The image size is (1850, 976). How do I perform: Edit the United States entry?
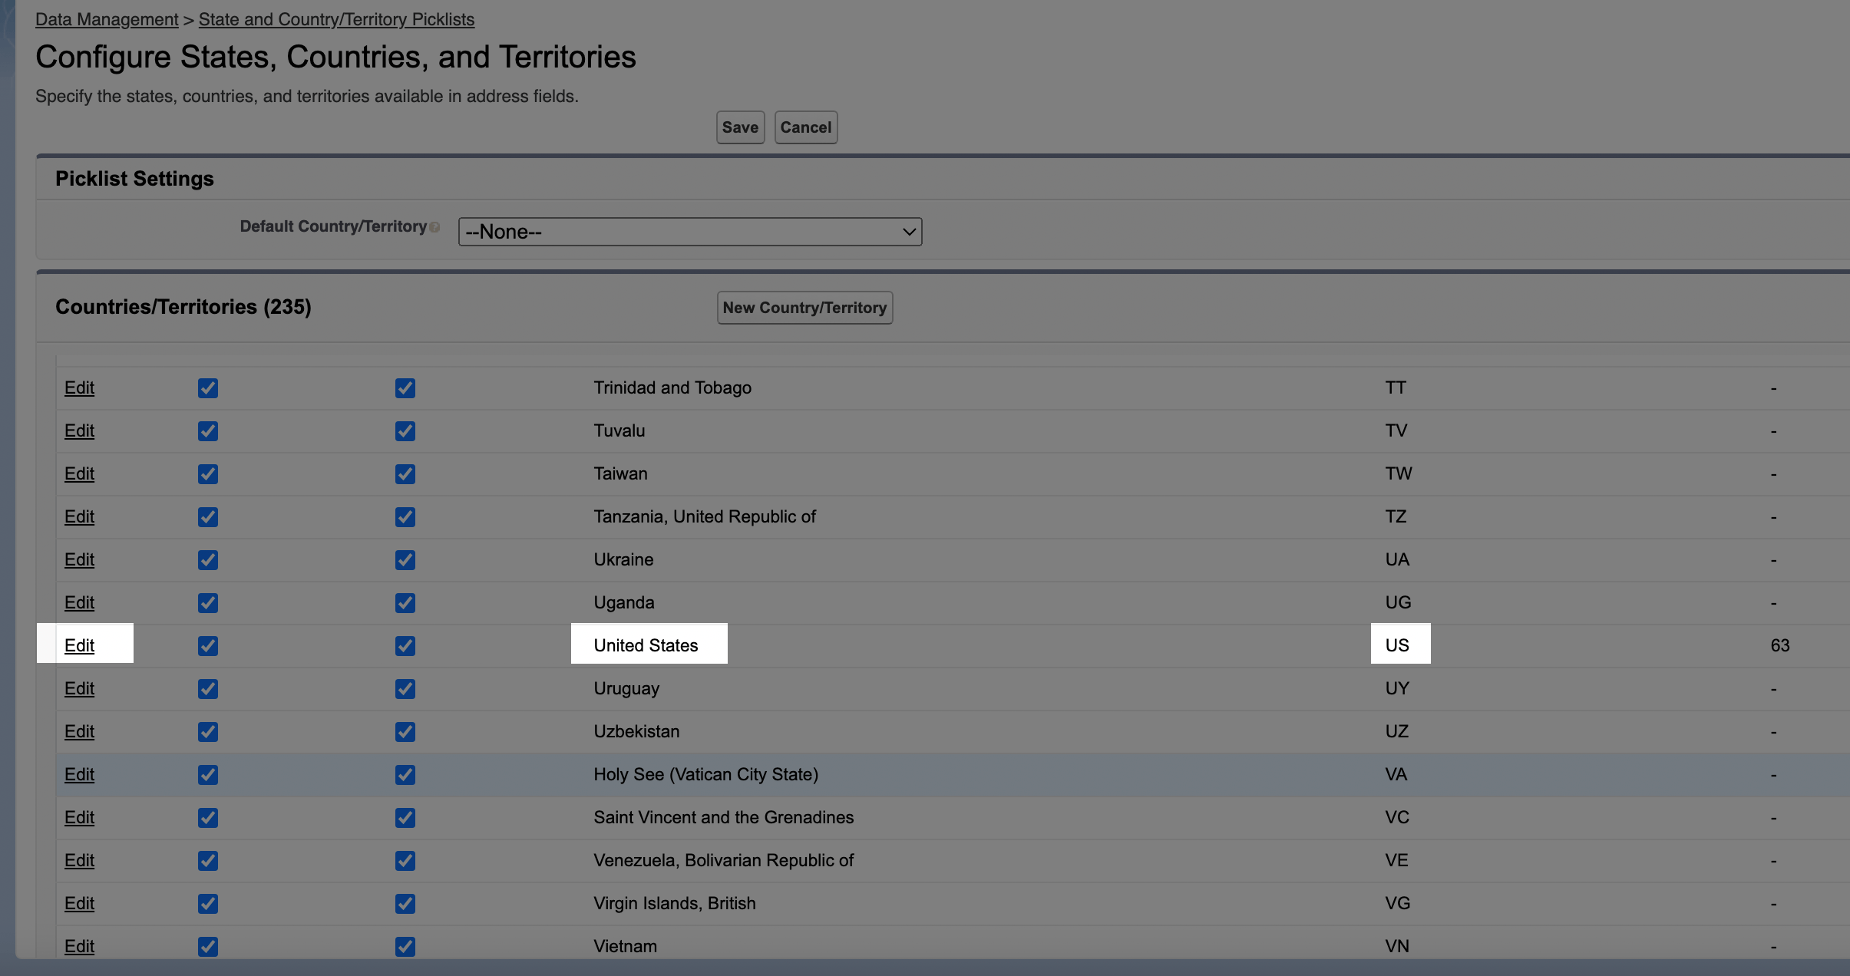pyautogui.click(x=79, y=645)
